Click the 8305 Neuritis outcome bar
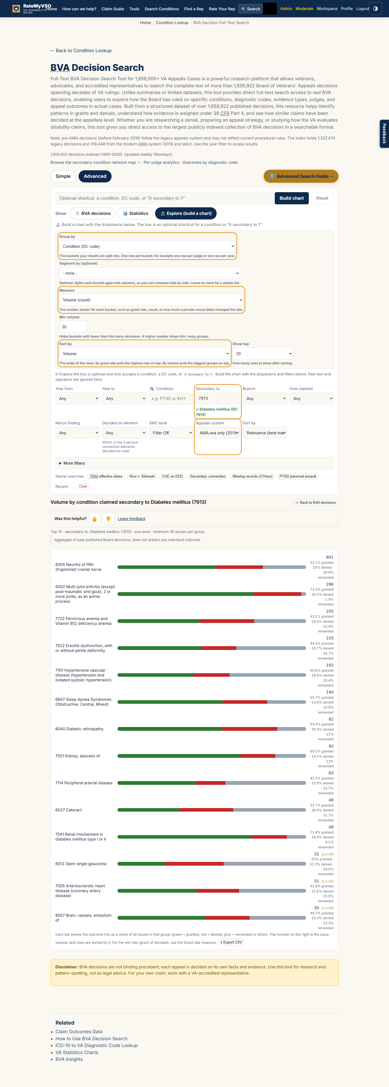The image size is (389, 1087). pyautogui.click(x=212, y=567)
